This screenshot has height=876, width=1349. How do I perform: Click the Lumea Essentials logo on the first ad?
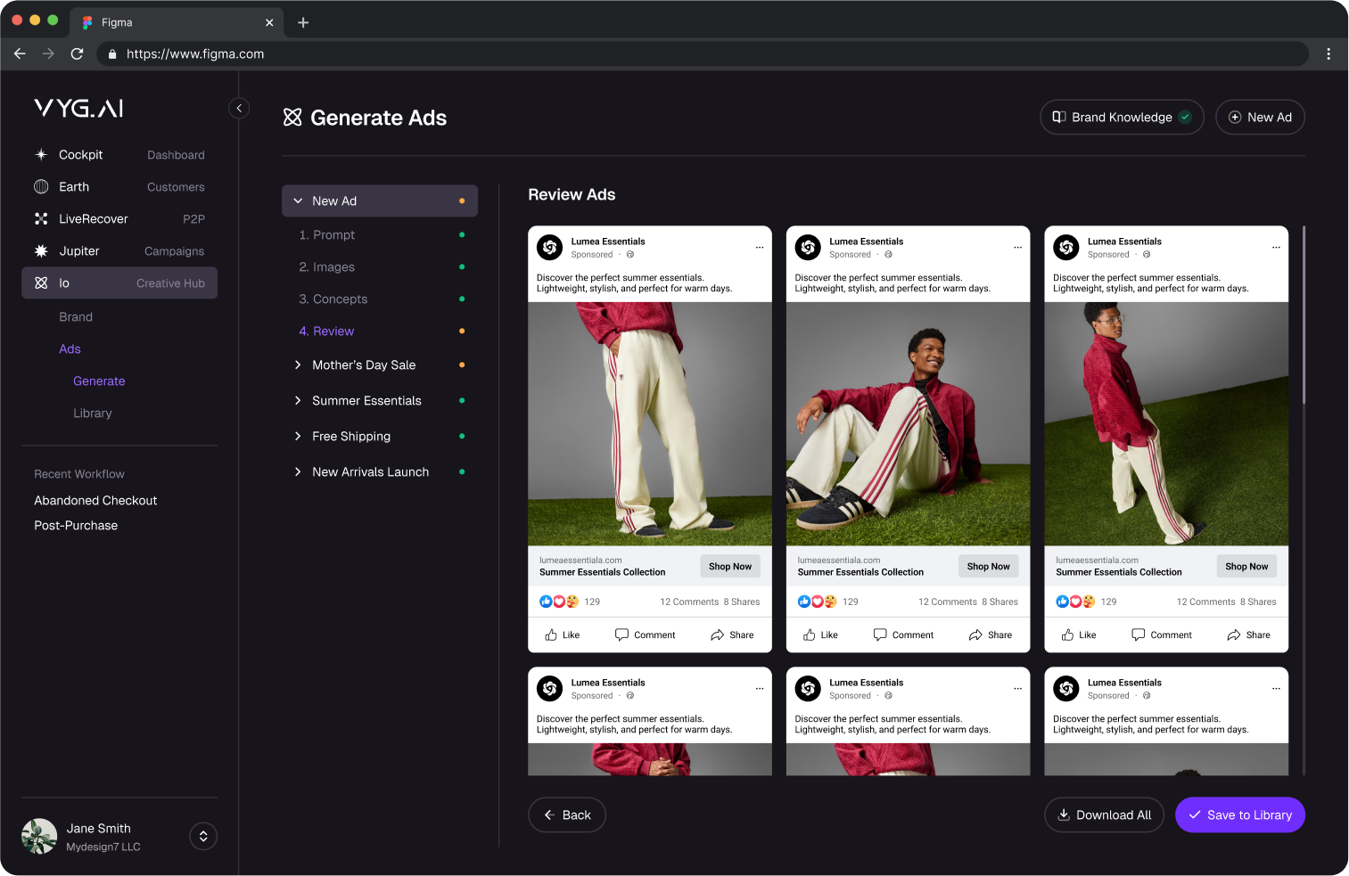pyautogui.click(x=550, y=247)
